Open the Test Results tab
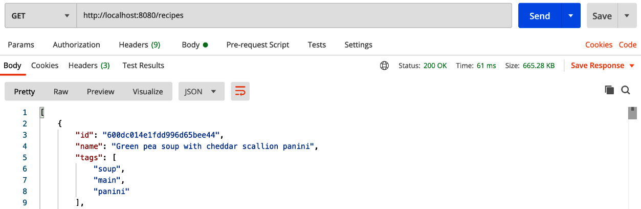Screen dimensions: 641x209 coord(143,66)
